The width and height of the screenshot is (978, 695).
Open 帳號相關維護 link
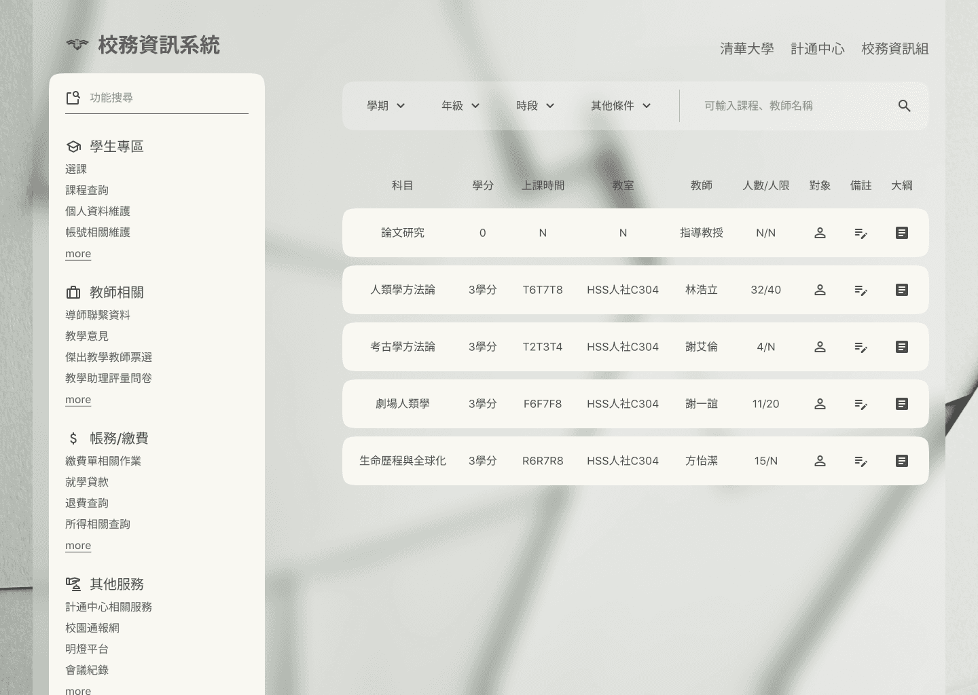tap(98, 232)
